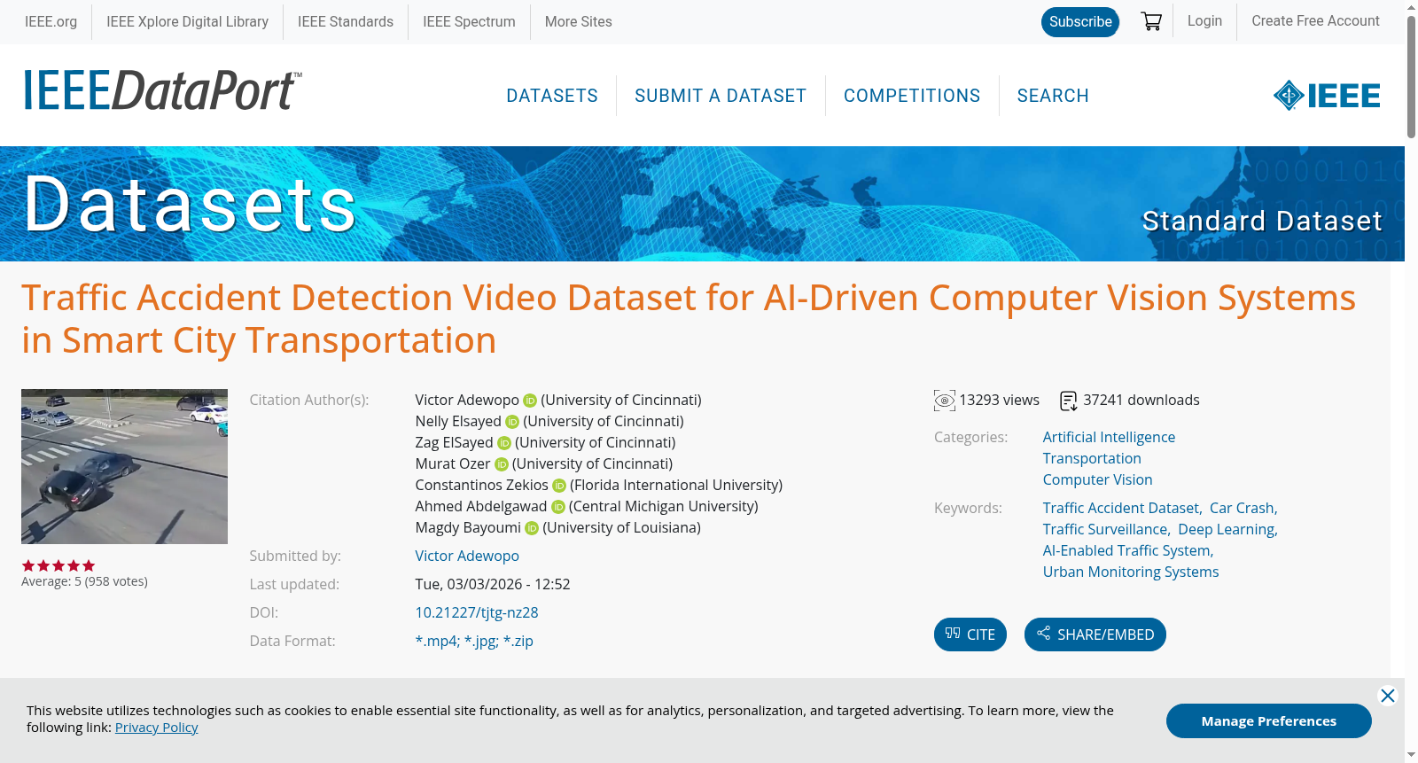Open Magdy Bayoumi's ORCID icon

click(532, 528)
